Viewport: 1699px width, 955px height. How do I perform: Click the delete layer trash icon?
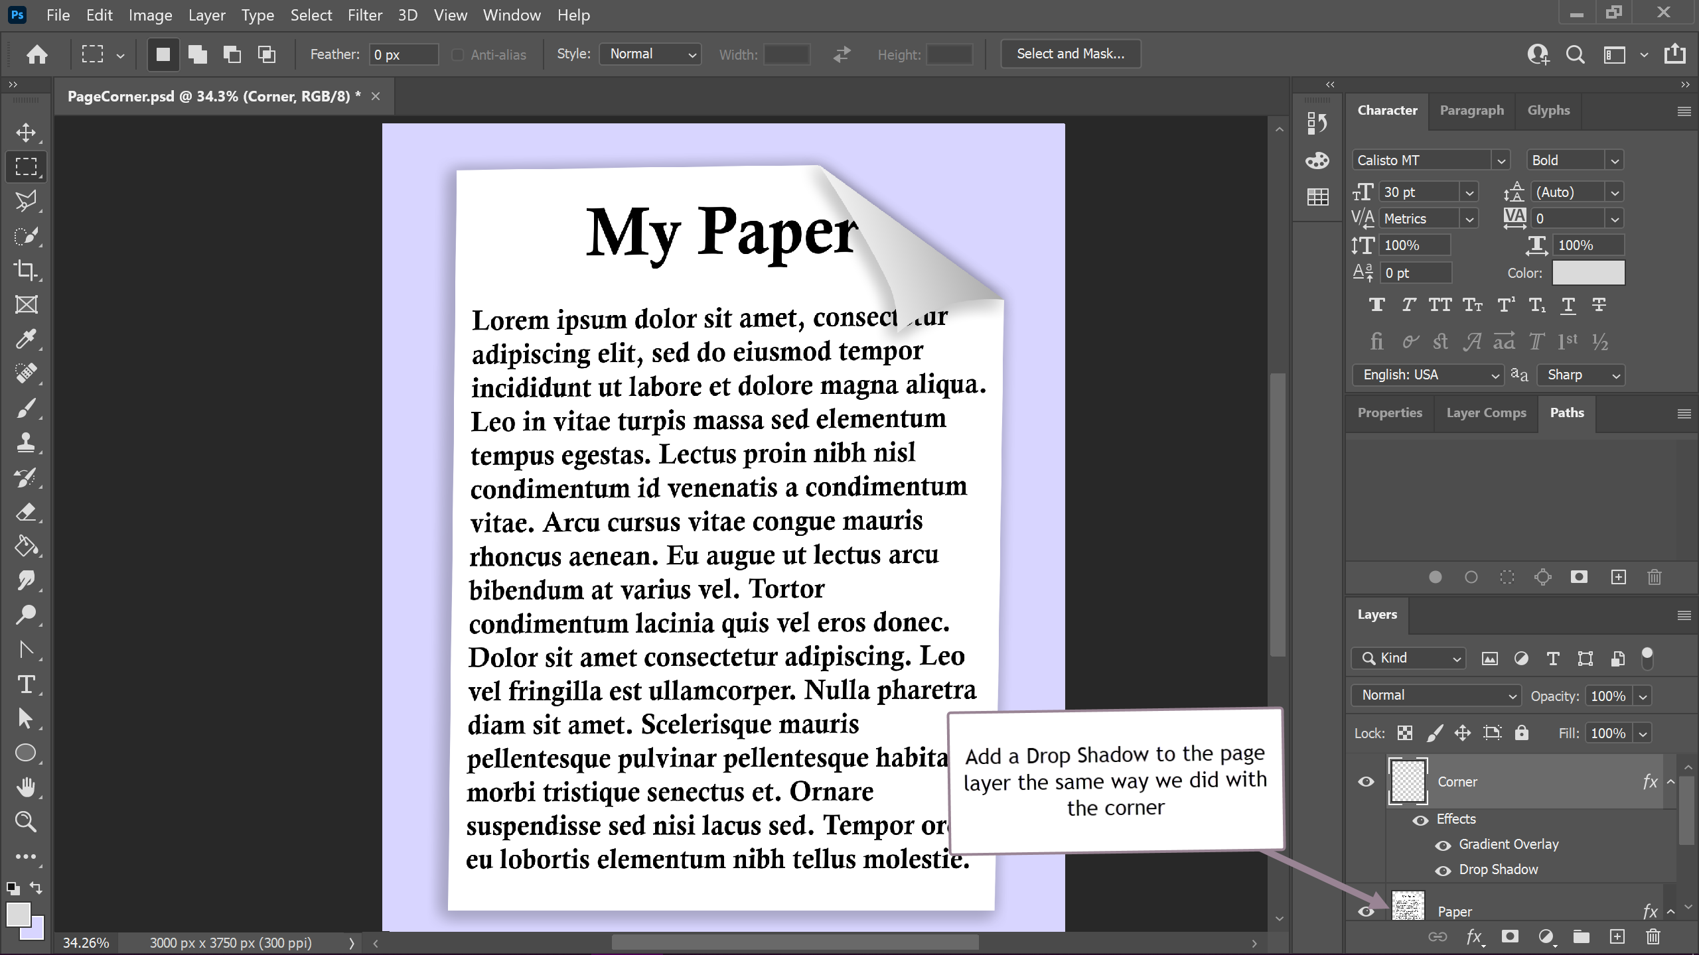[1653, 936]
